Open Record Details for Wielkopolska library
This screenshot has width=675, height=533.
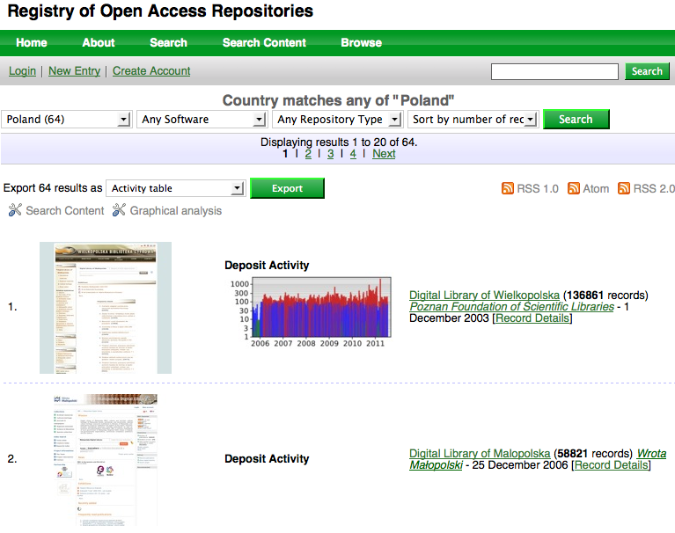click(x=532, y=318)
